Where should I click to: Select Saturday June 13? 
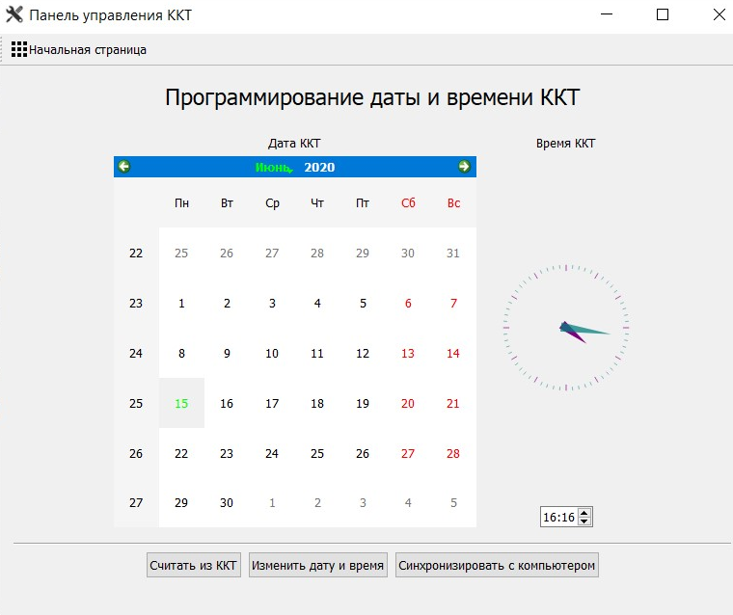coord(408,354)
